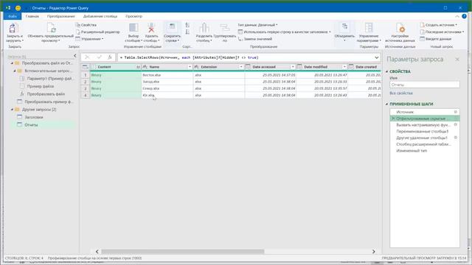Click the Remove Columns (Удалить столбцы) icon
This screenshot has height=265, width=472.
(151, 28)
